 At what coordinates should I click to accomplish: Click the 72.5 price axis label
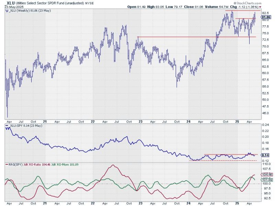(x=265, y=40)
